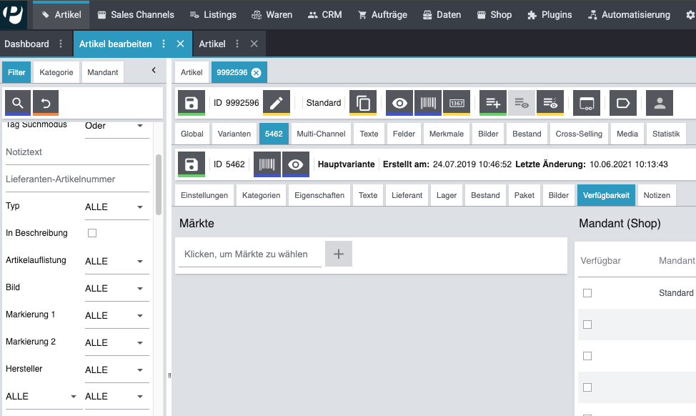Click the eye icon in the variant 5462 toolbar
This screenshot has width=696, height=416.
tap(295, 164)
